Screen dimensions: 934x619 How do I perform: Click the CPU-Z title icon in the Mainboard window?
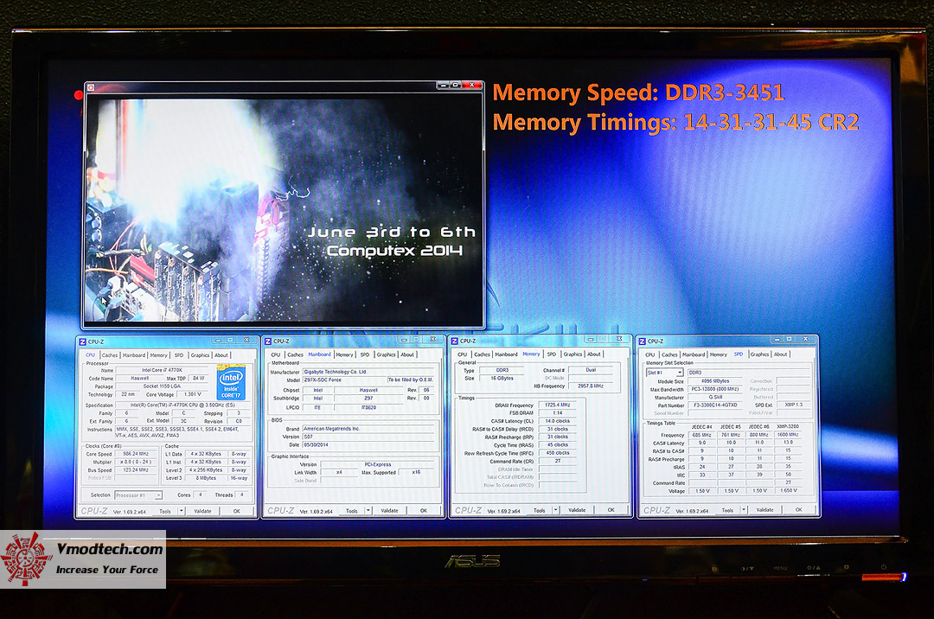coord(268,341)
